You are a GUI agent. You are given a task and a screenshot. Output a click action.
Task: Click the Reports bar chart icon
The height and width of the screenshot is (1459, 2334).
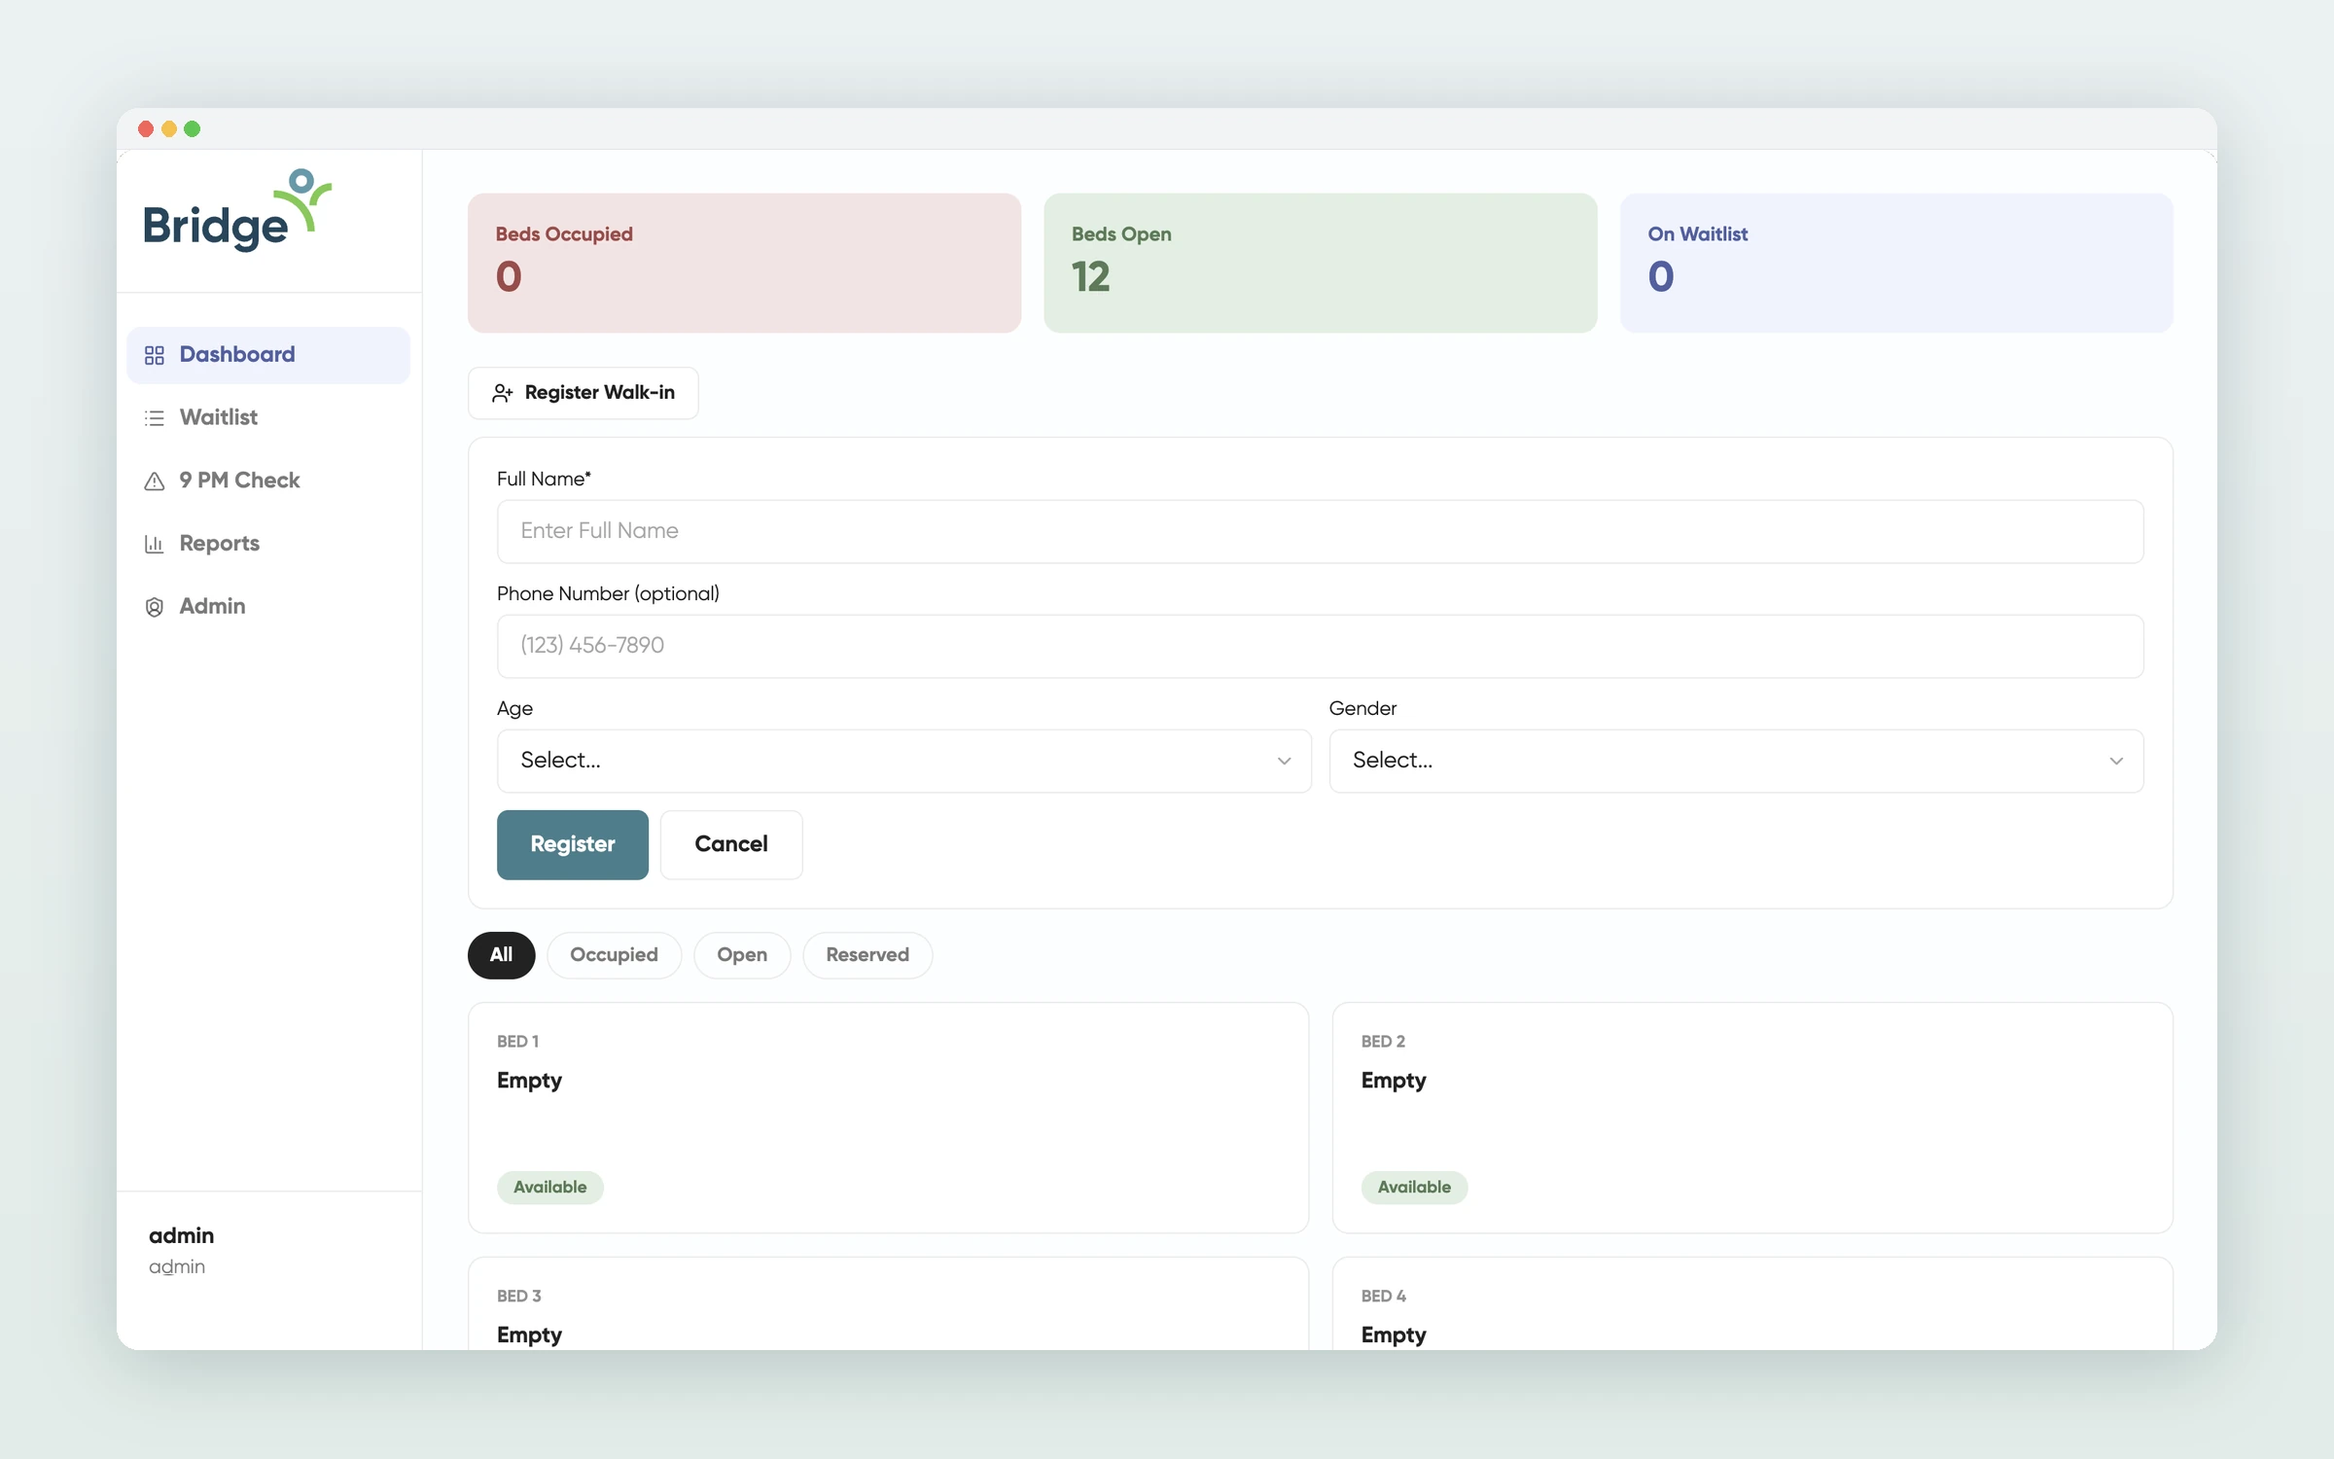[155, 544]
